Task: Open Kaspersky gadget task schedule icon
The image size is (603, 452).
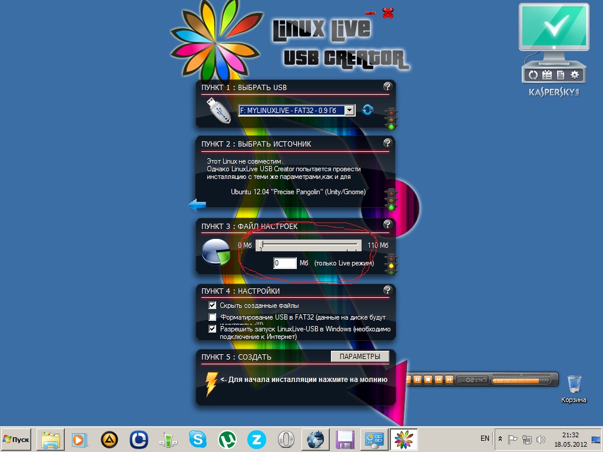Action: coord(547,75)
